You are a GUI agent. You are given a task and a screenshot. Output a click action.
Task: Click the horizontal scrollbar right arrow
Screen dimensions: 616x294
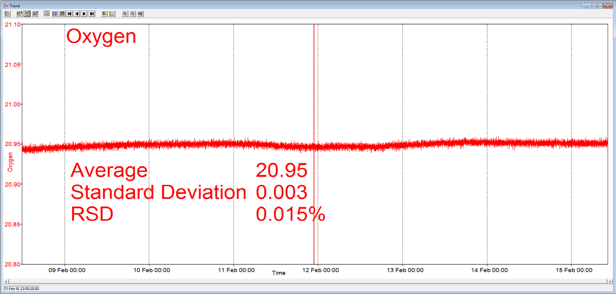pos(610,281)
